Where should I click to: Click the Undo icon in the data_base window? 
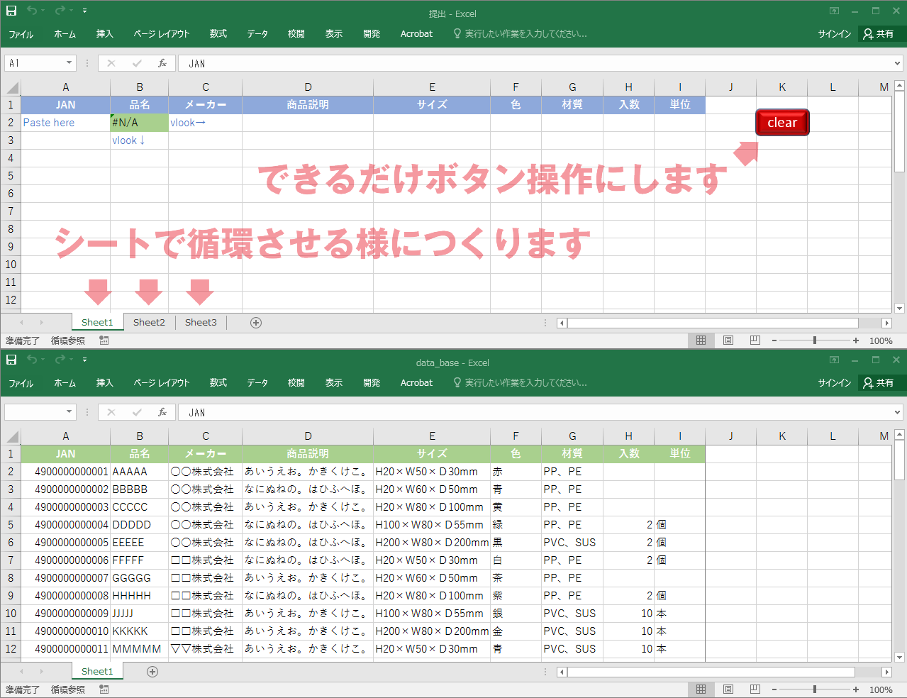32,360
